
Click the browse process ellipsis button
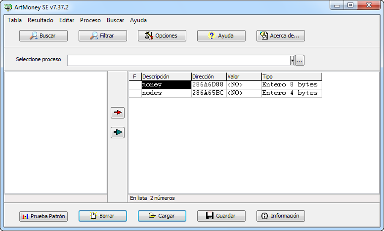click(300, 61)
